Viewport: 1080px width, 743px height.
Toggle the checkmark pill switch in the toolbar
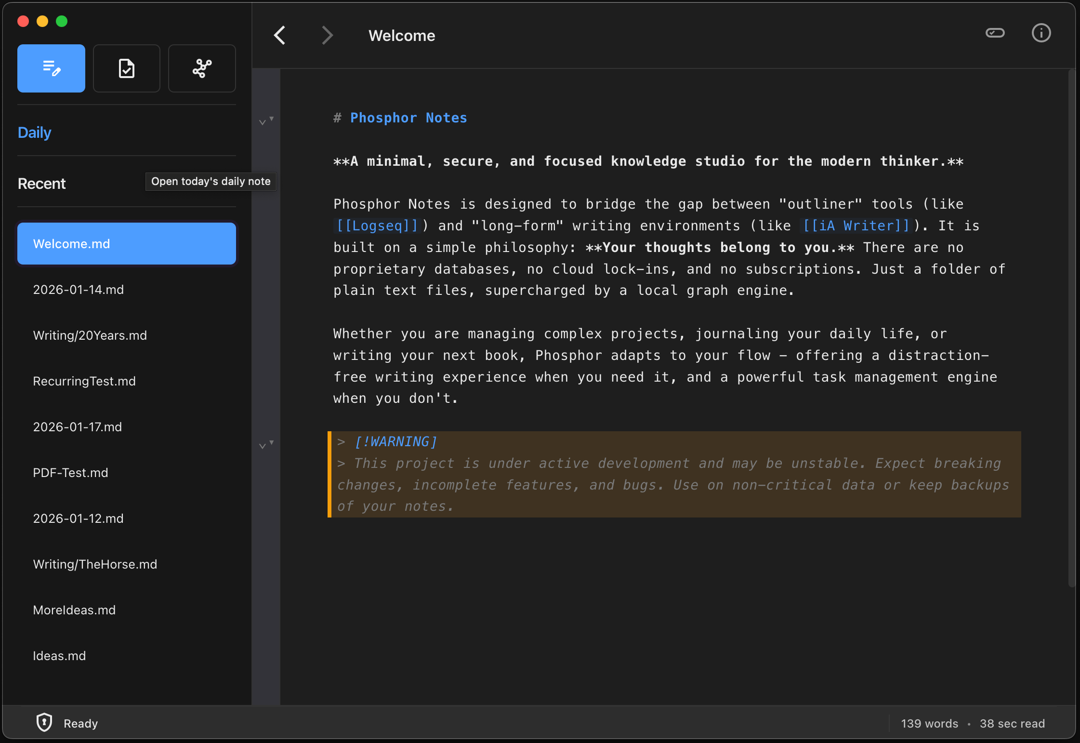coord(995,33)
